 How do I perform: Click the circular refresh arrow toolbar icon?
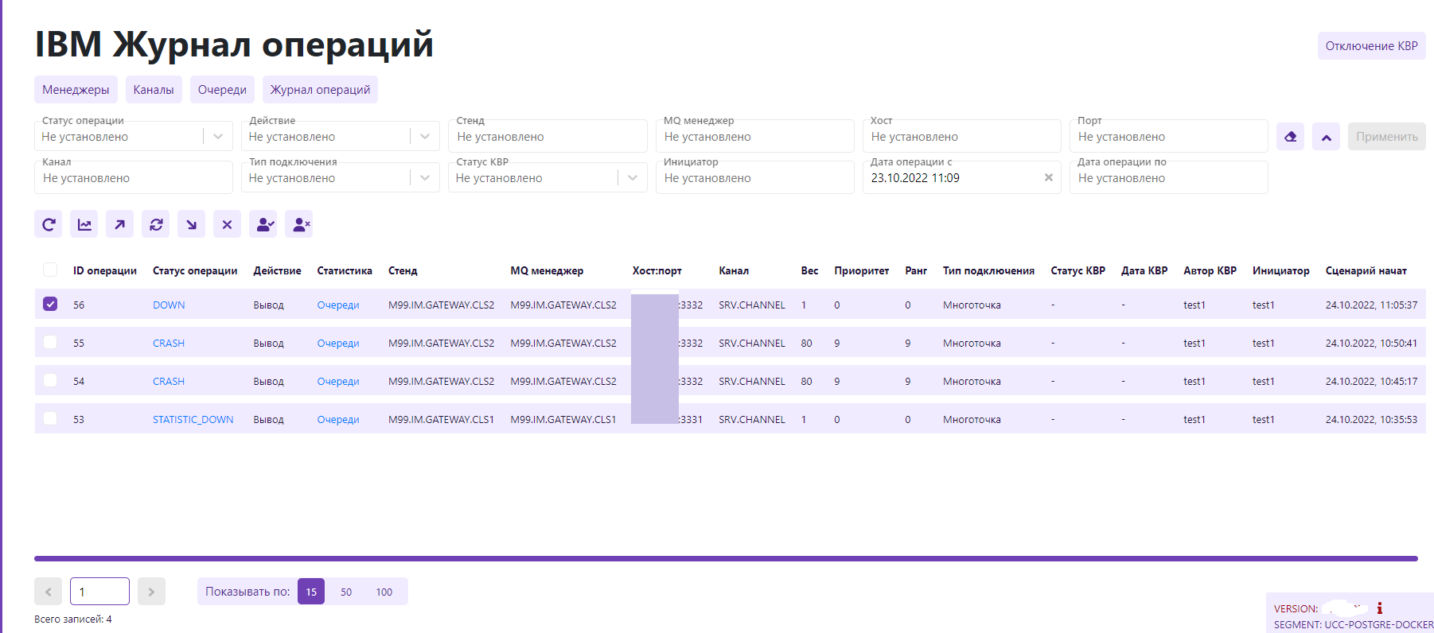coord(49,224)
